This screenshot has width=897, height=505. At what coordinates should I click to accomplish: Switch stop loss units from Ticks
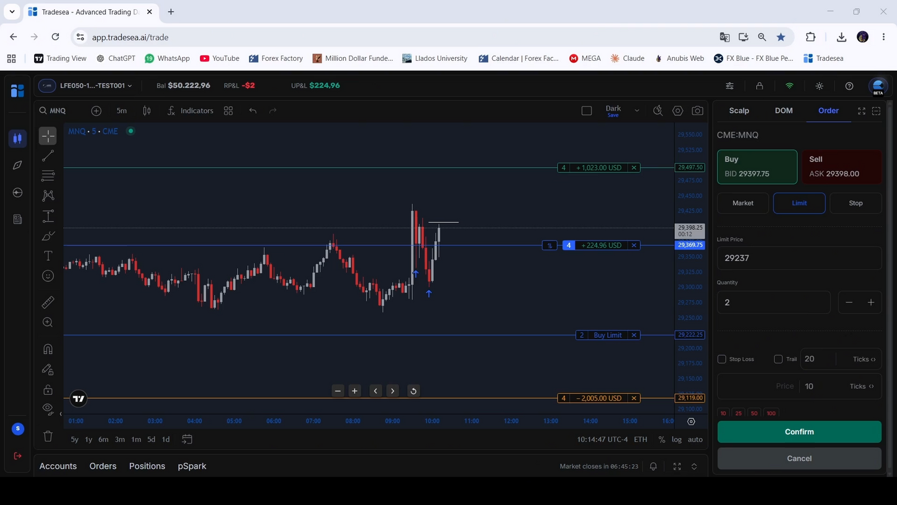(x=864, y=359)
